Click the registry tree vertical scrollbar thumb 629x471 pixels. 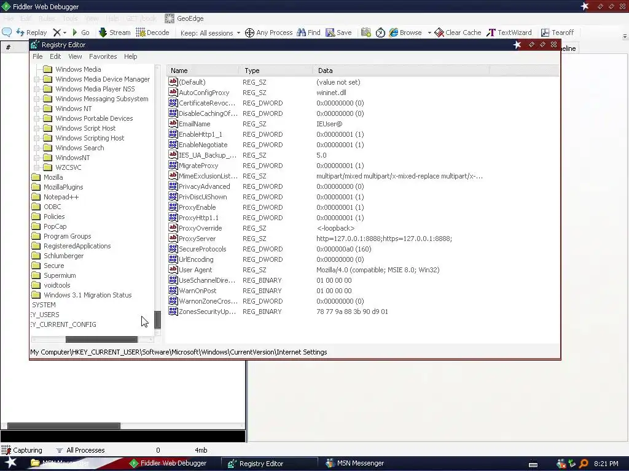[158, 320]
